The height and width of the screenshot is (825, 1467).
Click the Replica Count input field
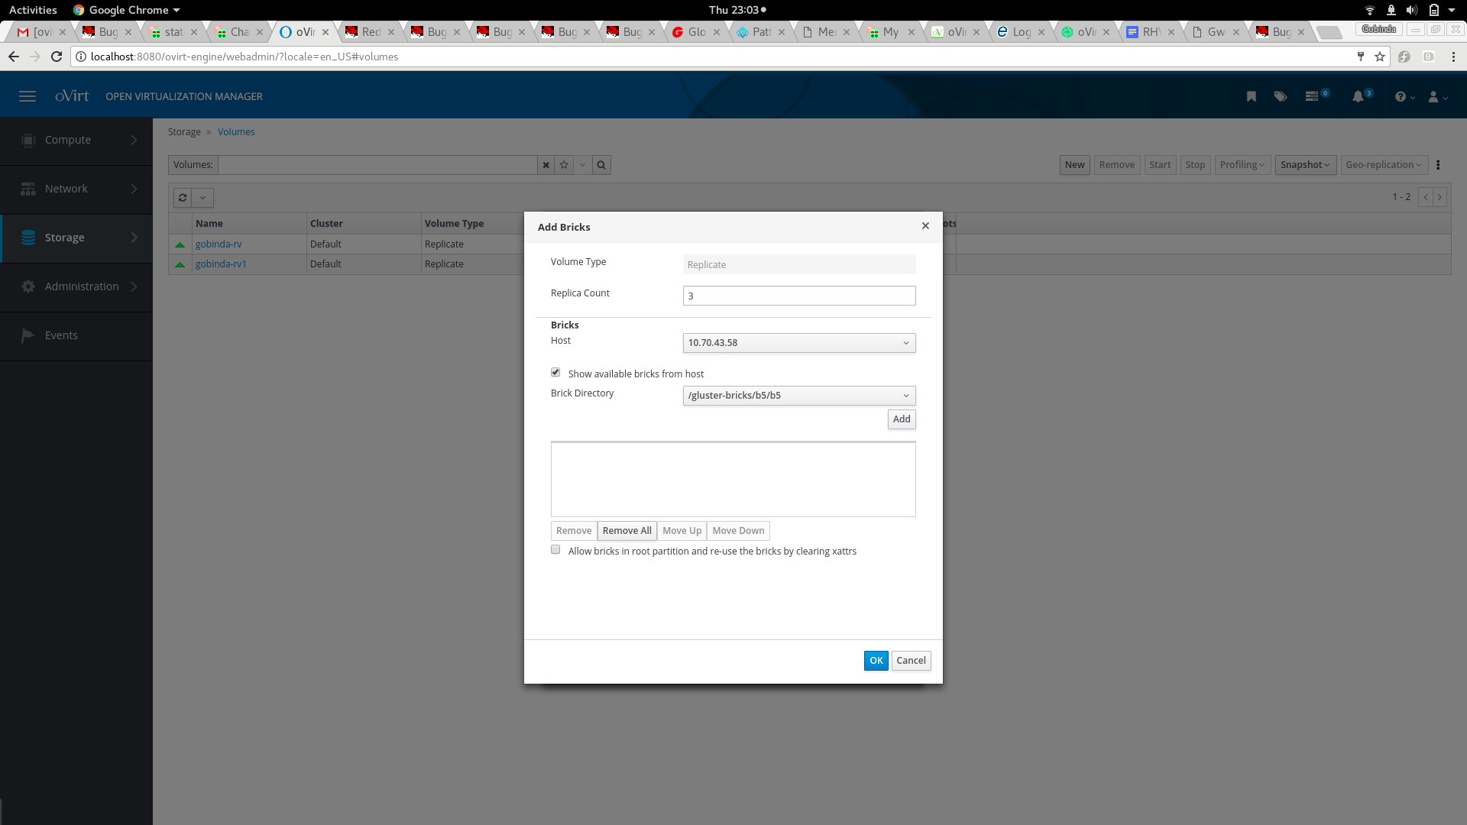coord(798,296)
